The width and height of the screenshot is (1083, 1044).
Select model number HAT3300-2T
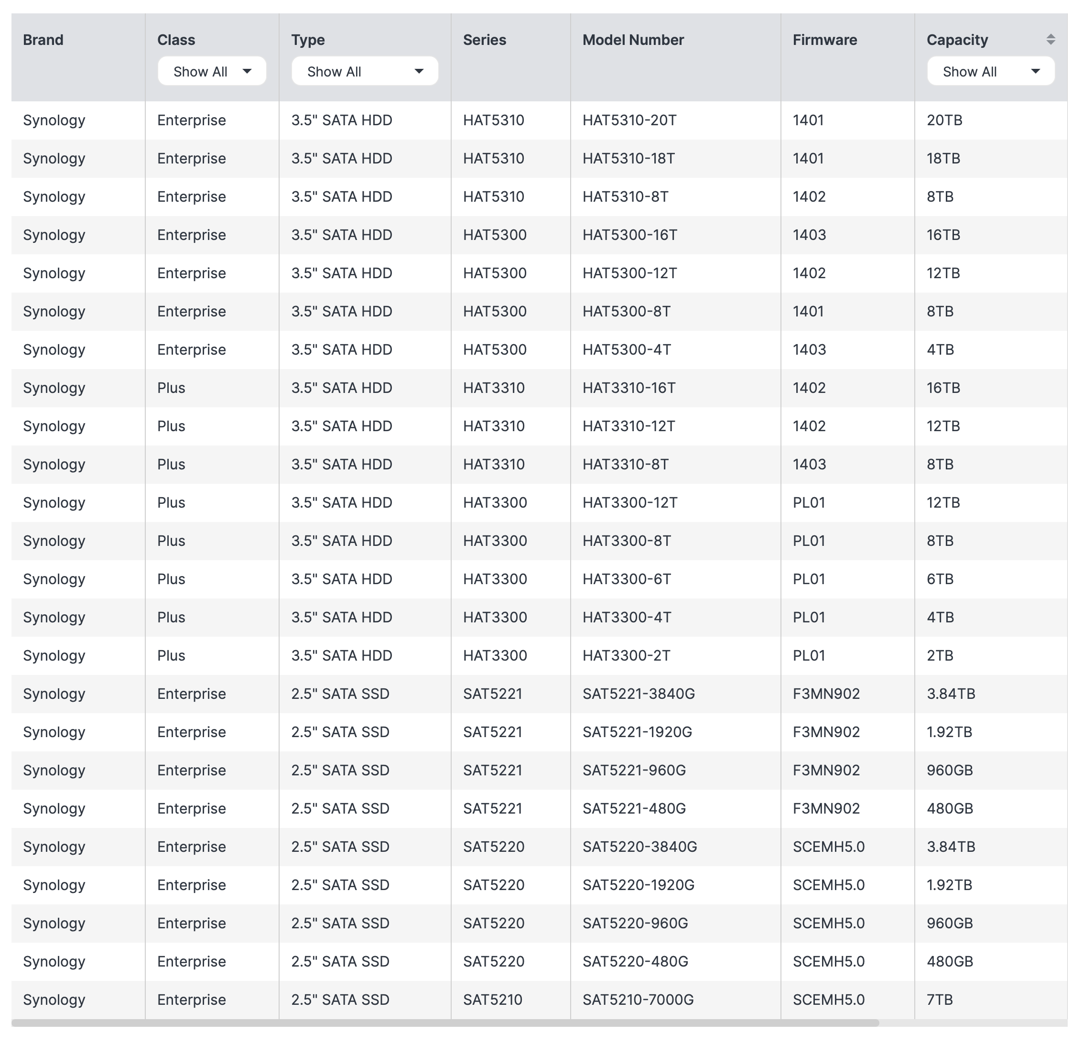(626, 655)
